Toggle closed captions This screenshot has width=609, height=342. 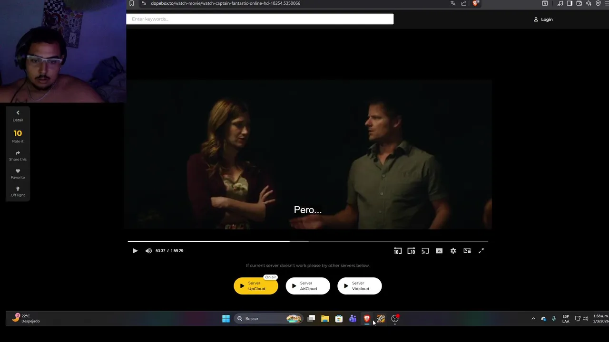[x=439, y=251]
